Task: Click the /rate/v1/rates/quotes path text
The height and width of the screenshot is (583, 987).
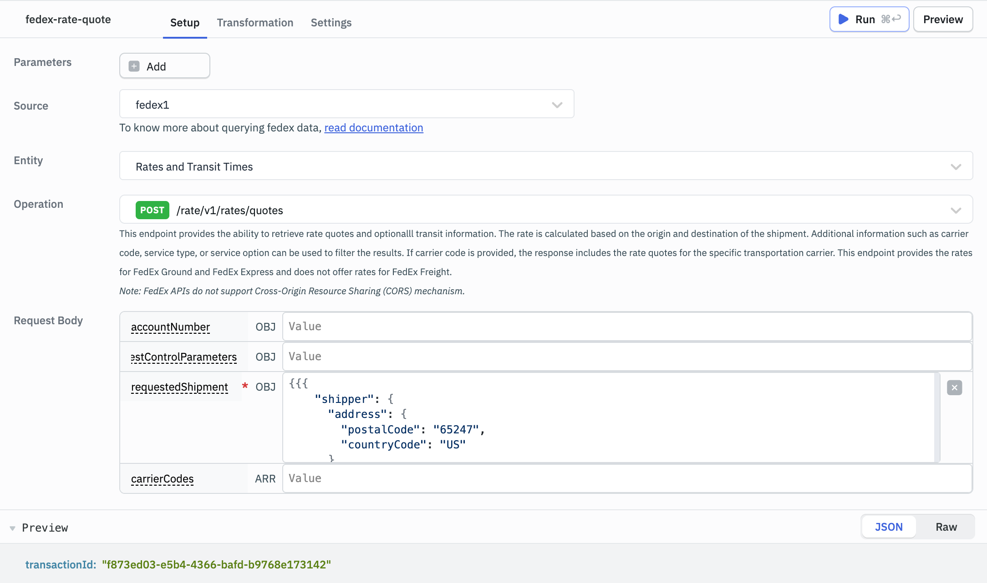Action: (229, 210)
